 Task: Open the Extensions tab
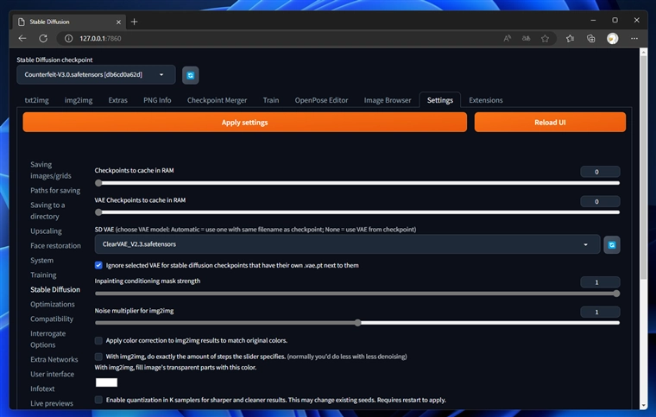tap(486, 100)
